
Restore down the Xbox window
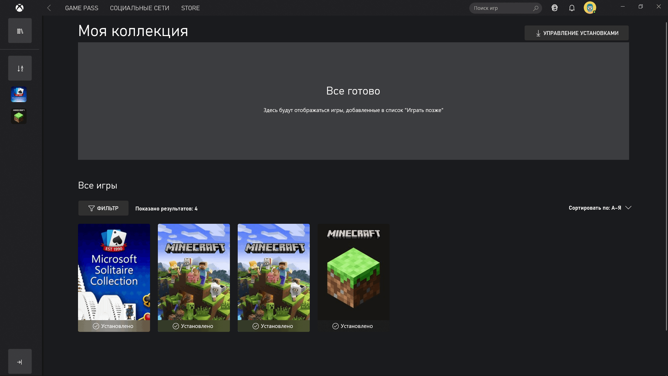(641, 7)
